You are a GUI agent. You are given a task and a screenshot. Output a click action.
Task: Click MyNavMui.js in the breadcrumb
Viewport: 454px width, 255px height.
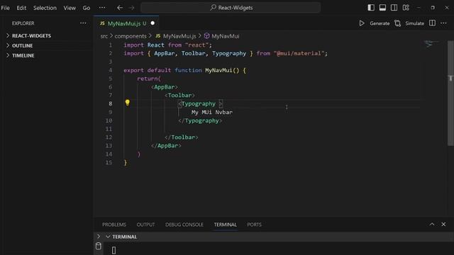tap(179, 36)
